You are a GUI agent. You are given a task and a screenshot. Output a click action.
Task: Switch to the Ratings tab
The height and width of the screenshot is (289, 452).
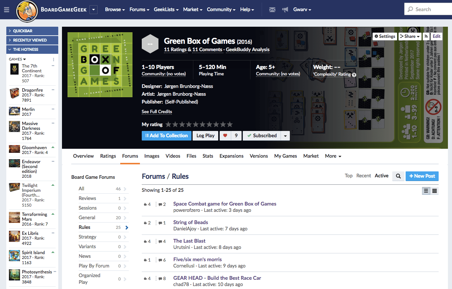(108, 156)
